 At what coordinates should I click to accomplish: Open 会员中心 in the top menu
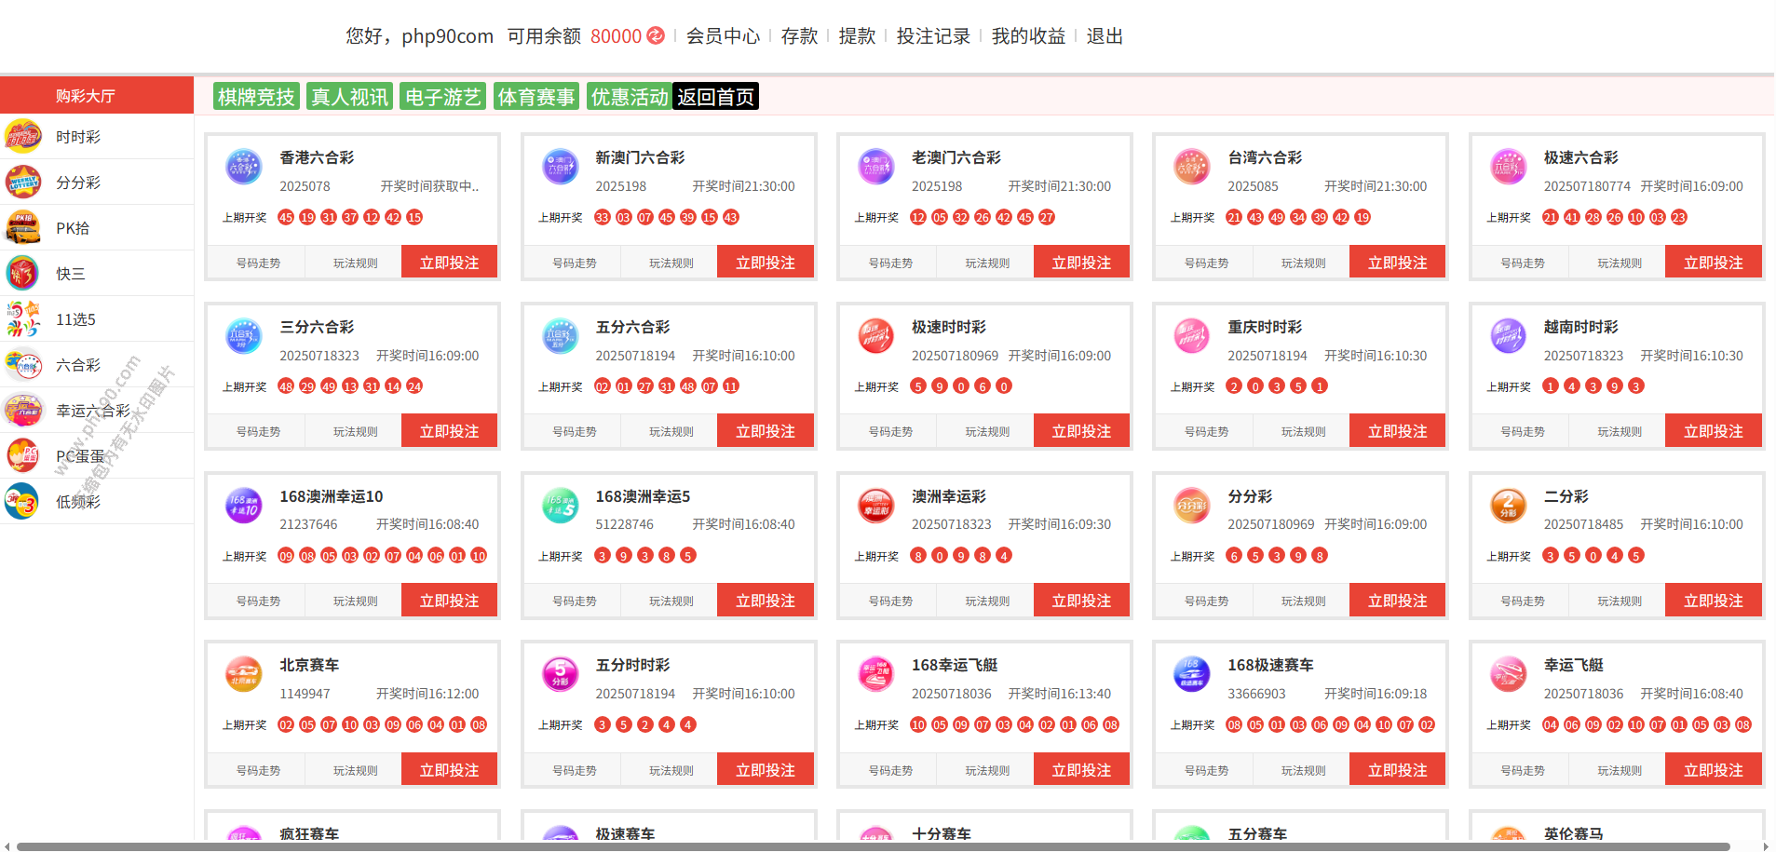723,36
